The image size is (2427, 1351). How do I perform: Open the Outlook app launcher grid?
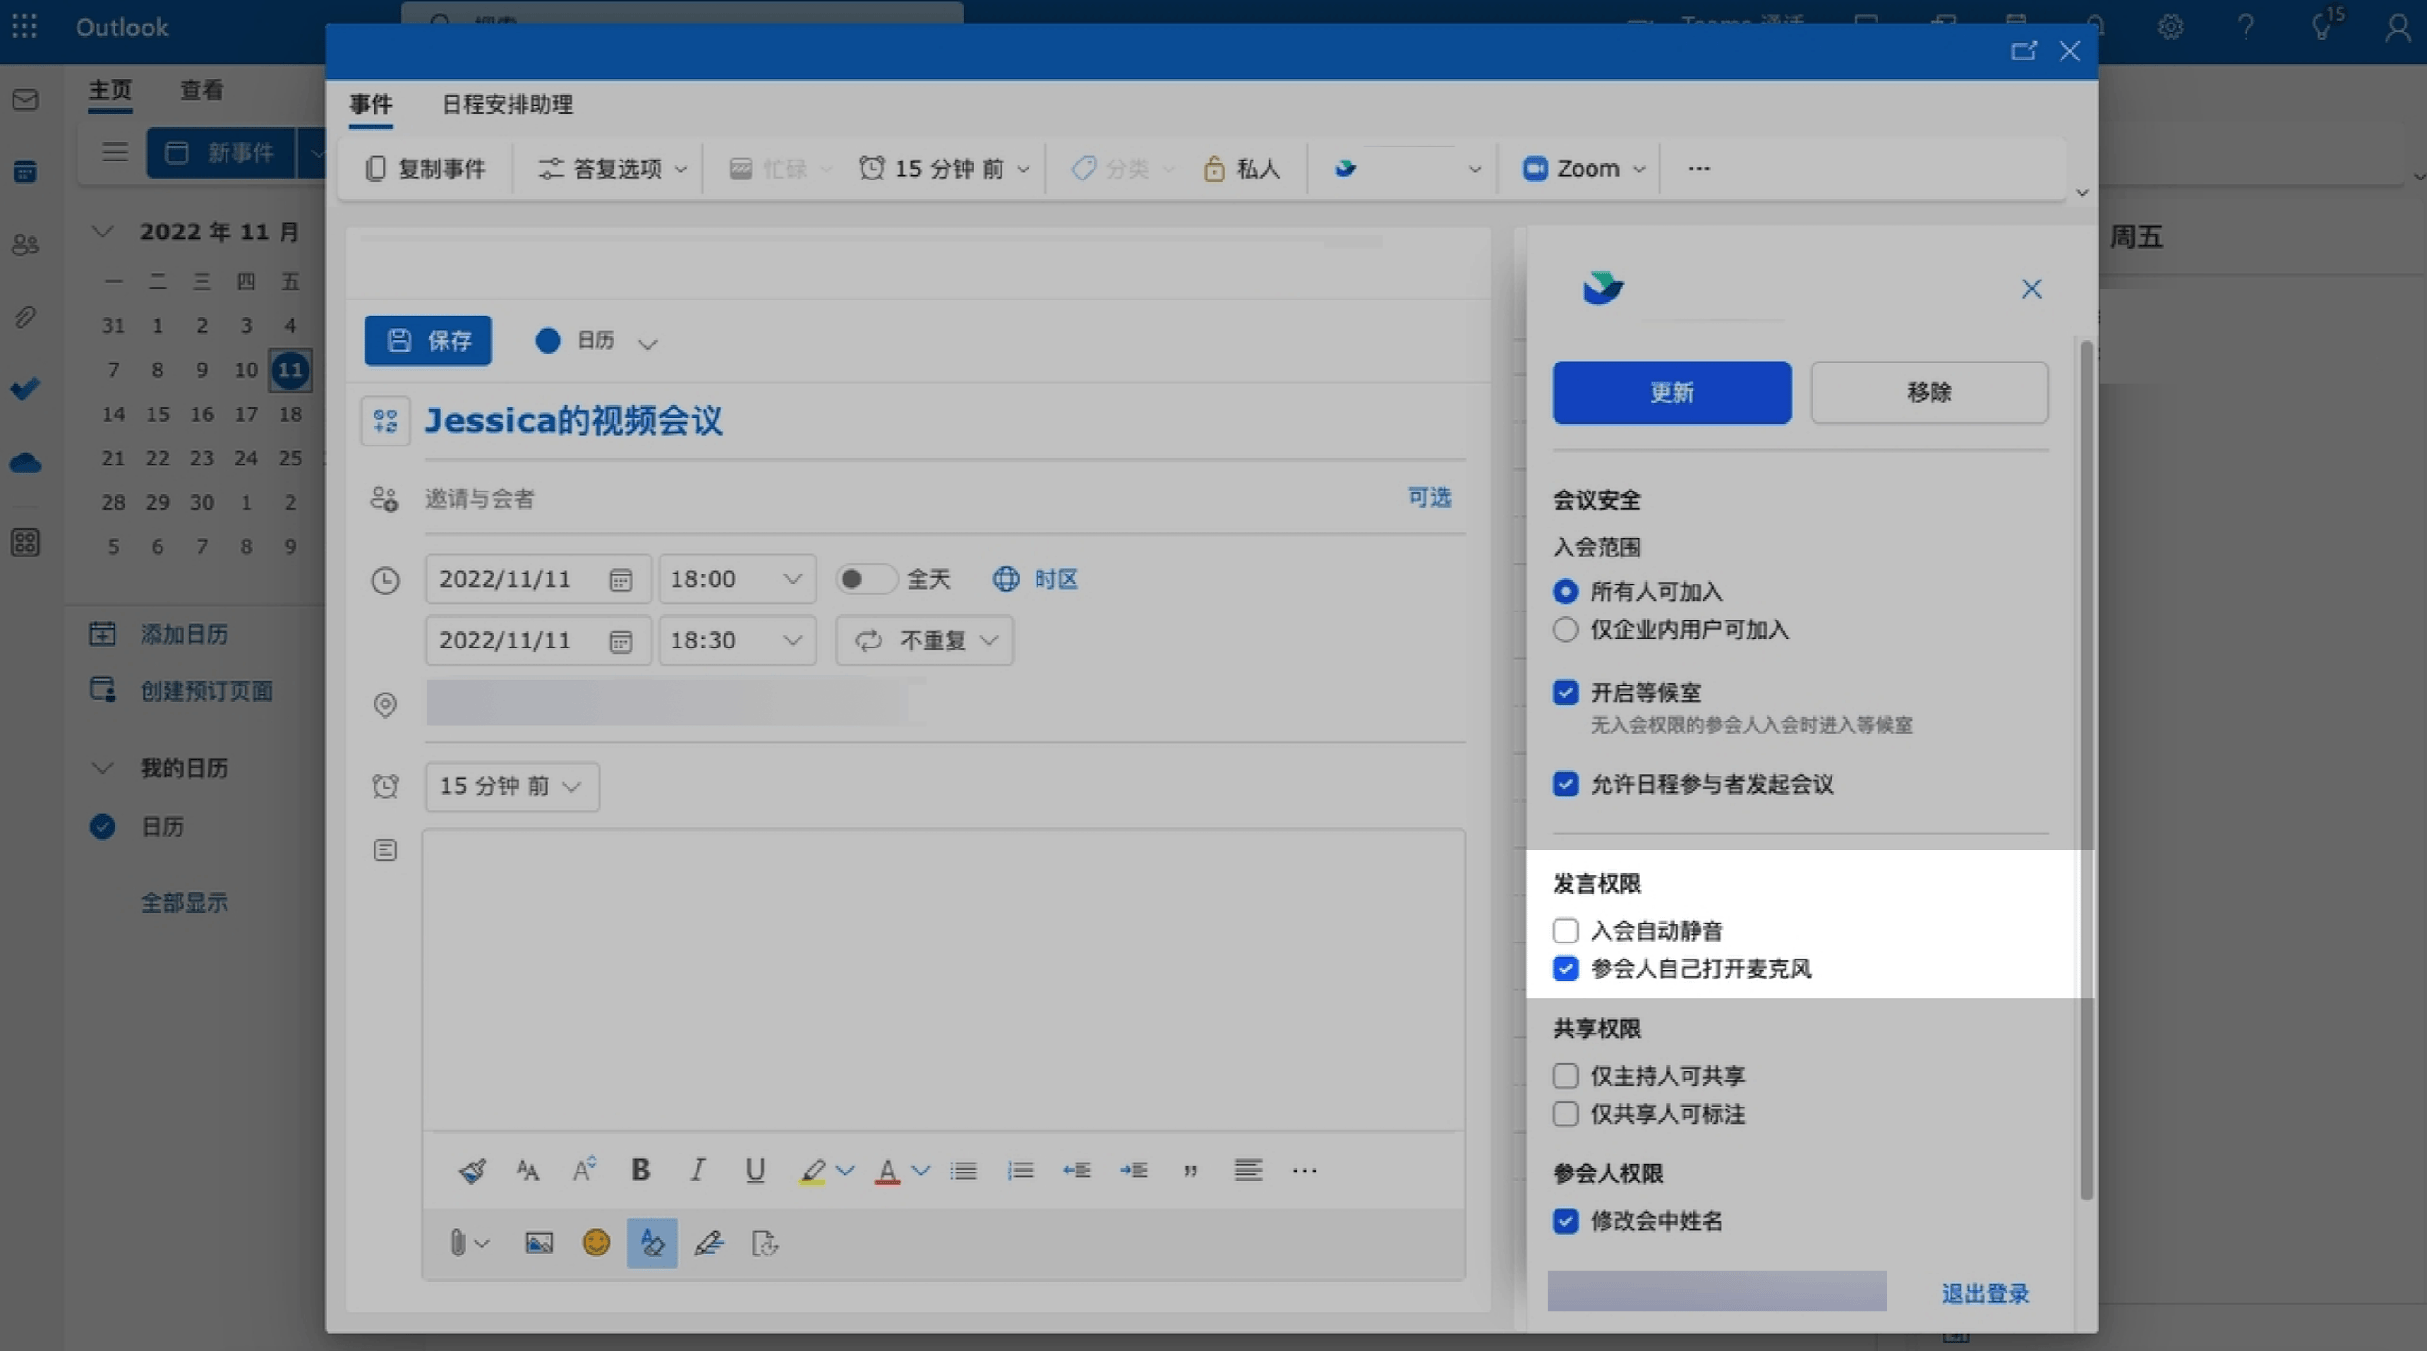point(24,26)
